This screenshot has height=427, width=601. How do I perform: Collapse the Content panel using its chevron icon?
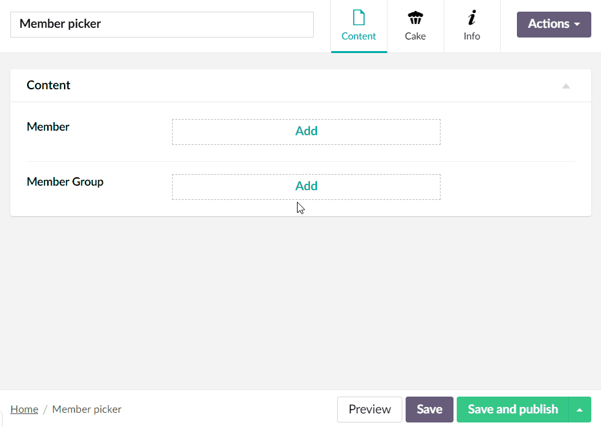coord(566,85)
